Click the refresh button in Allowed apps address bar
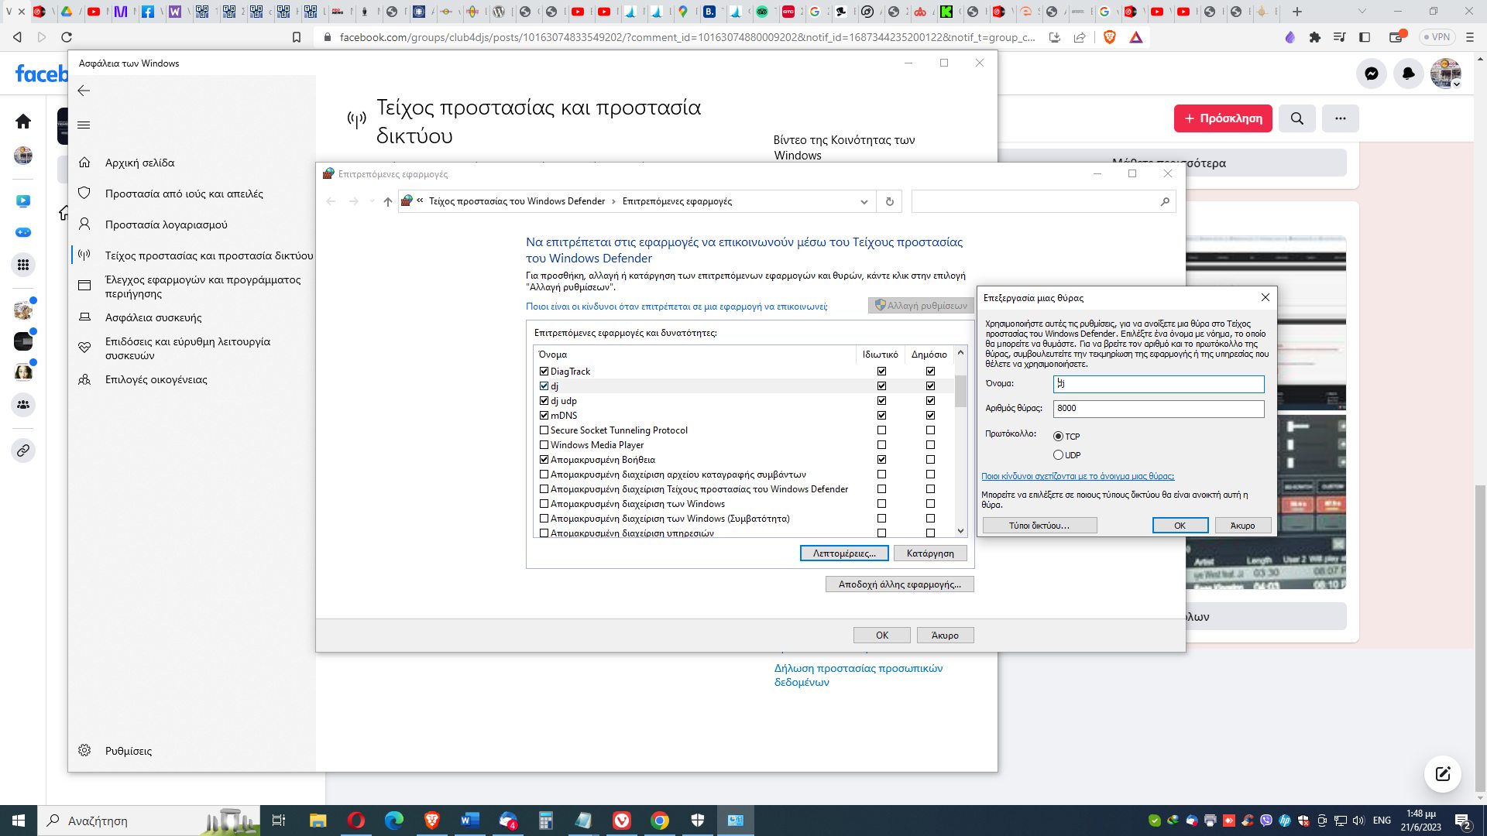1487x836 pixels. tap(889, 201)
